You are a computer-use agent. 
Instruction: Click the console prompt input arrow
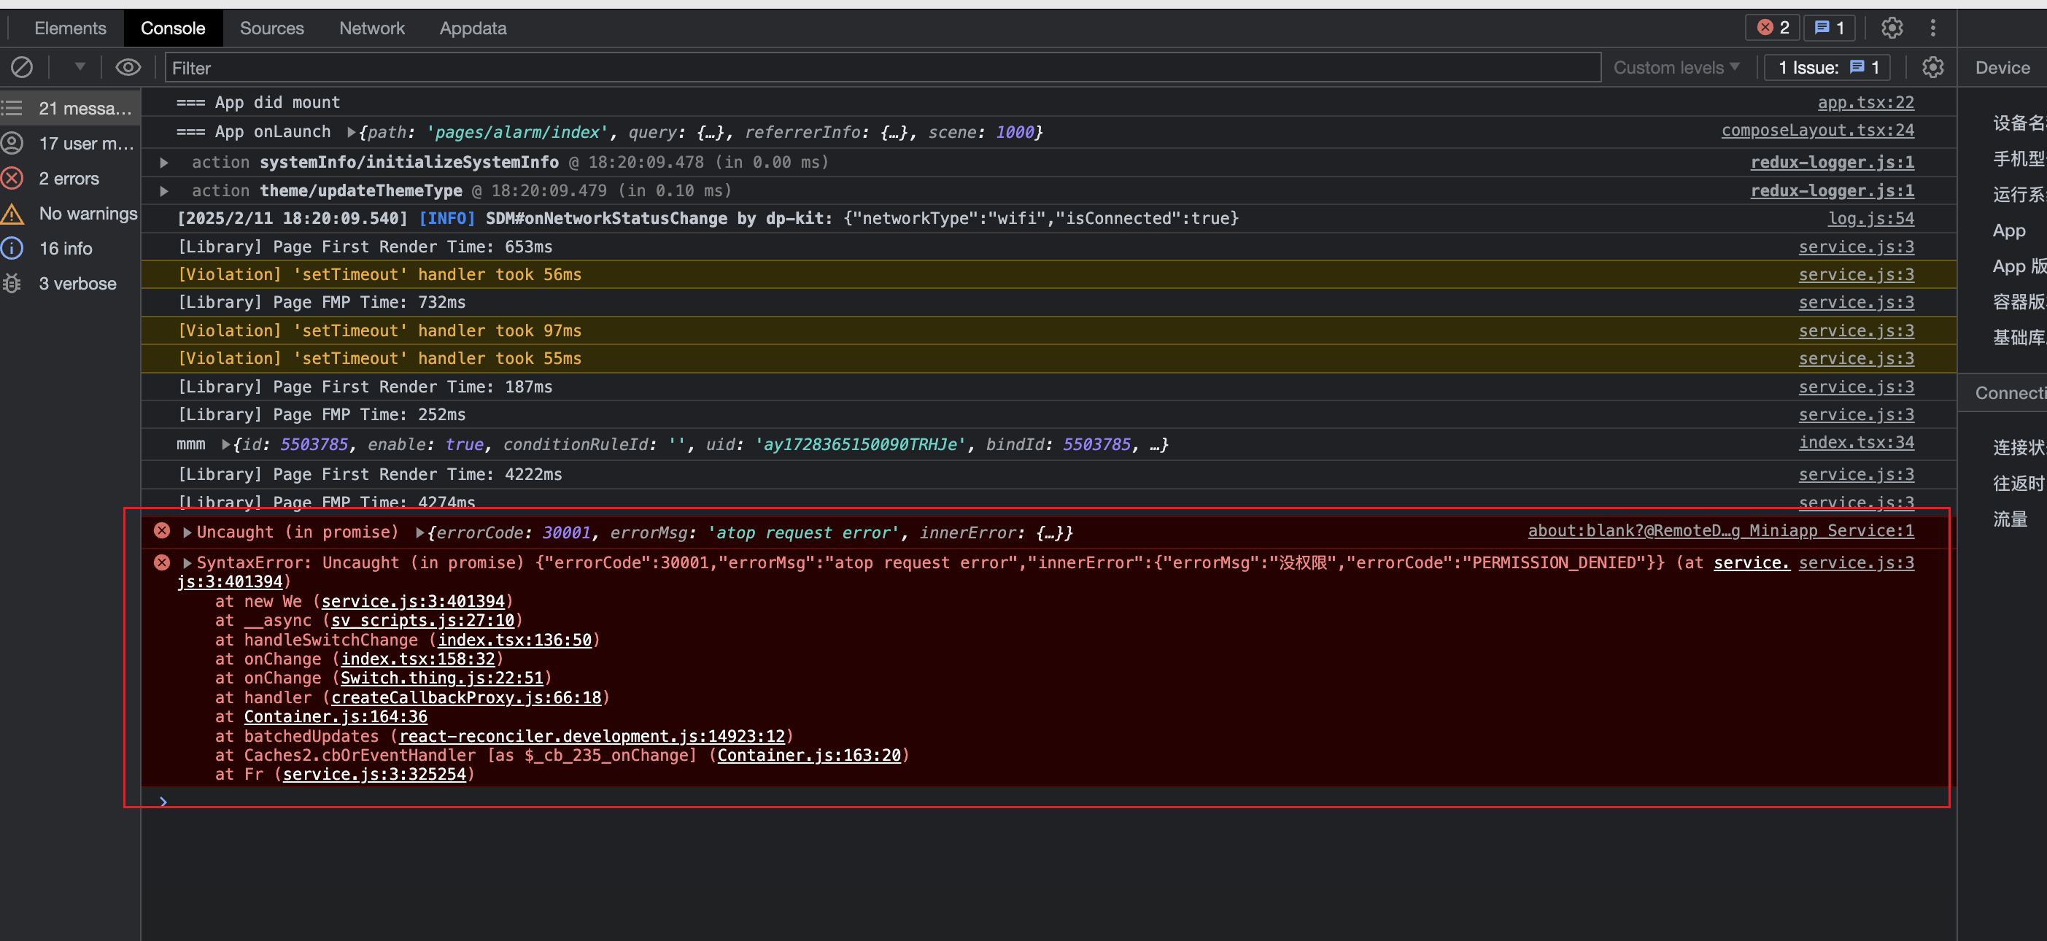coord(163,802)
